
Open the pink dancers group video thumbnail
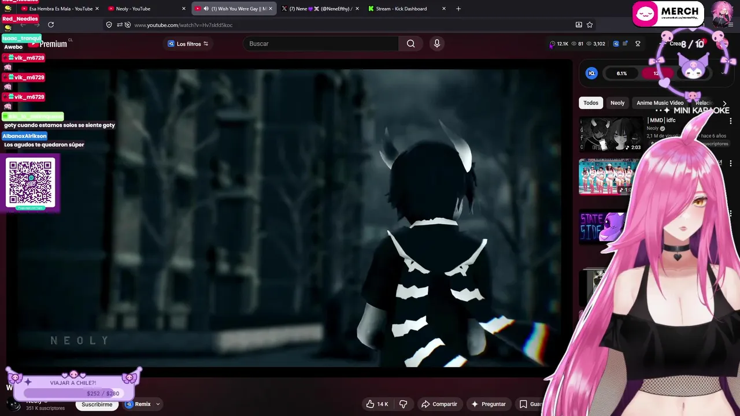(x=608, y=177)
